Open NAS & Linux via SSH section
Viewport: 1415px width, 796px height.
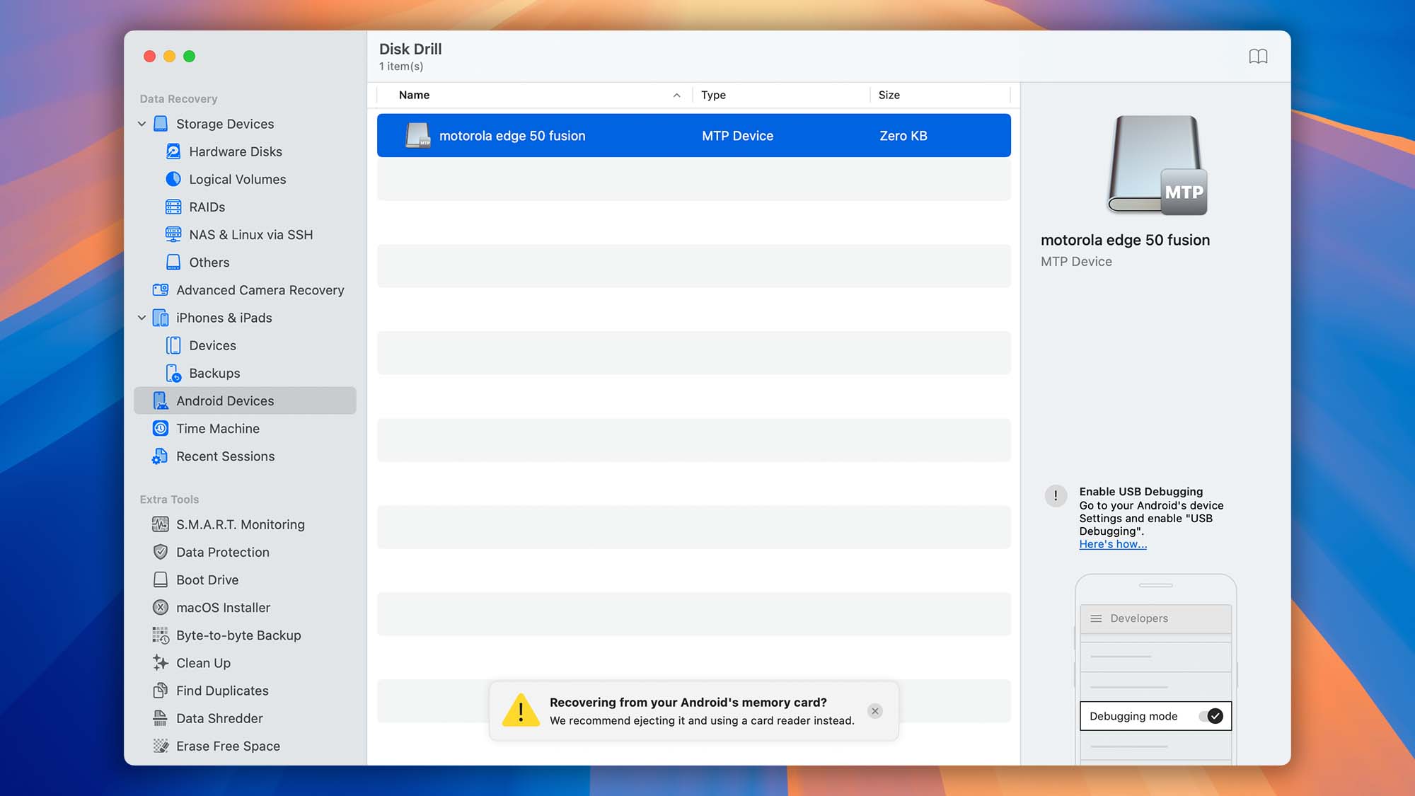point(245,234)
